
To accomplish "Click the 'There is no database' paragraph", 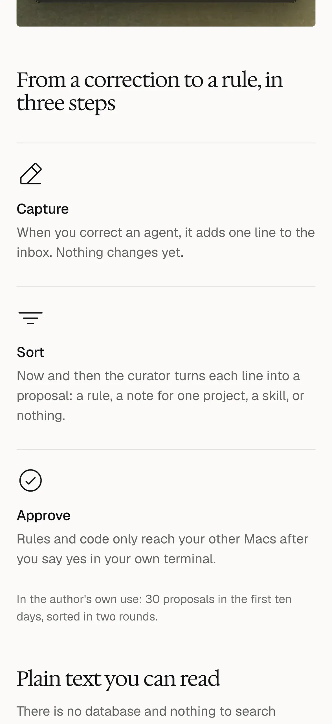I will tap(146, 711).
